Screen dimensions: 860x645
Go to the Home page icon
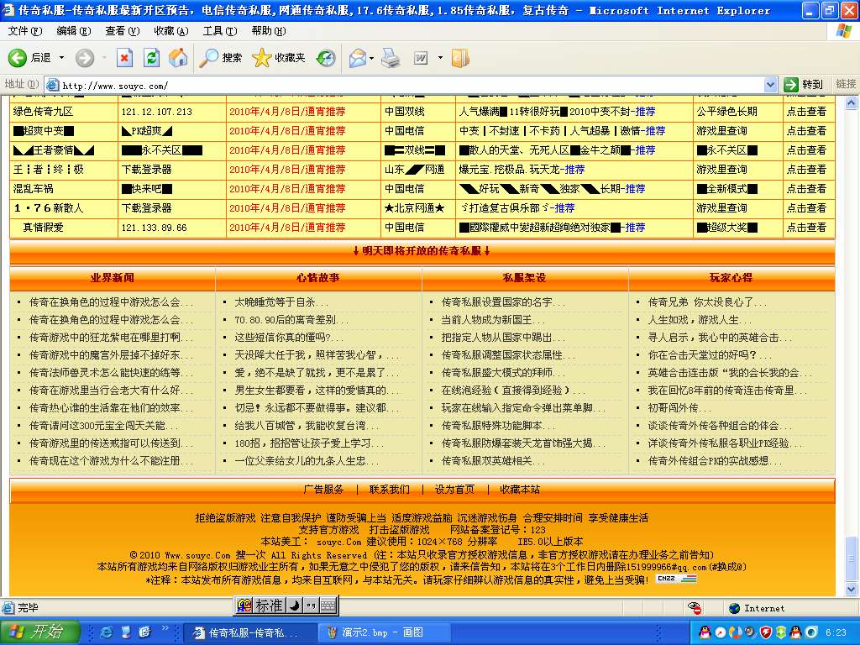click(x=177, y=58)
